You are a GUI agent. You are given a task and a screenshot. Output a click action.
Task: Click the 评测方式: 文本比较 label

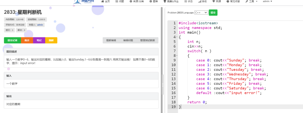pyautogui.click(x=15, y=25)
